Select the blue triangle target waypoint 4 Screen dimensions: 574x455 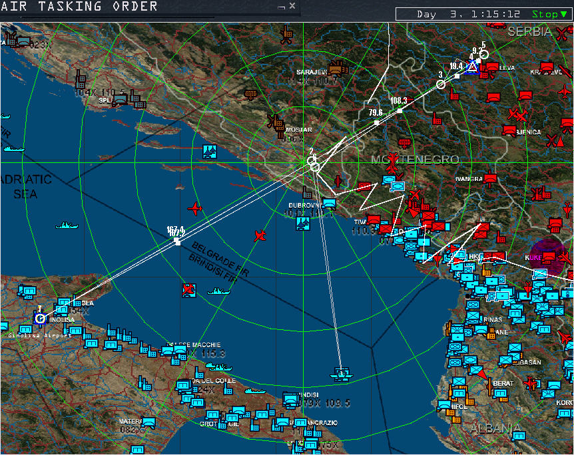[x=472, y=67]
